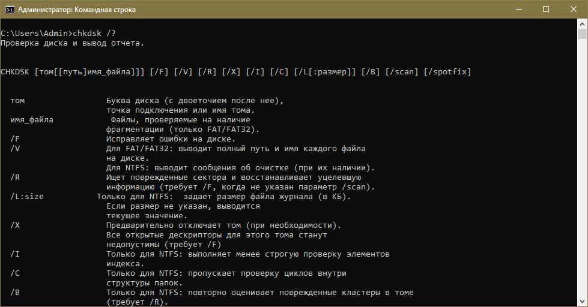Click the '/L:size' parameter in left column
Viewport: 588px width, 307px height.
point(27,197)
